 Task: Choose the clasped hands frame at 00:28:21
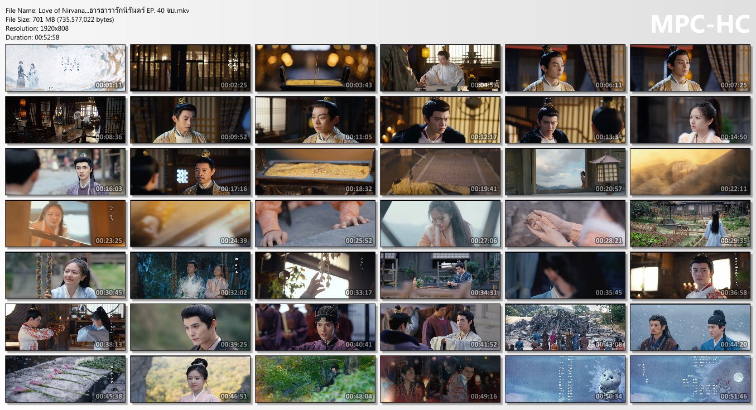pos(565,223)
